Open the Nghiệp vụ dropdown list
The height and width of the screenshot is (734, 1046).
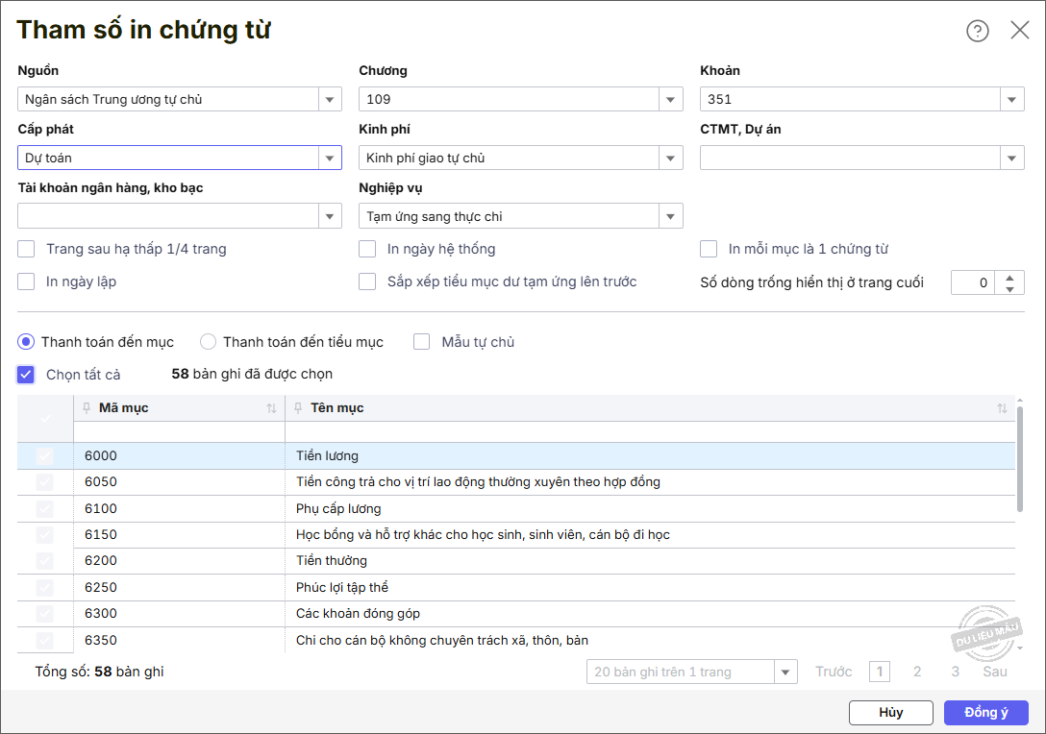coord(671,216)
